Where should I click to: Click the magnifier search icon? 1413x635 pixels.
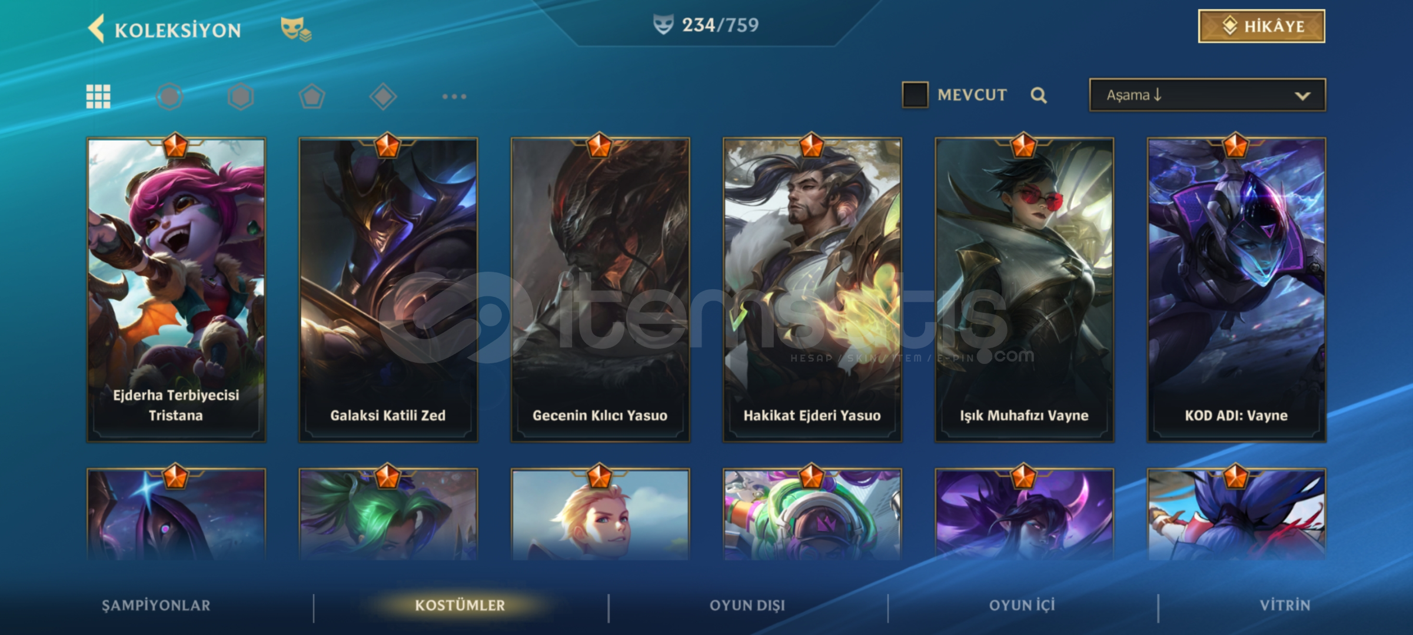click(x=1039, y=95)
